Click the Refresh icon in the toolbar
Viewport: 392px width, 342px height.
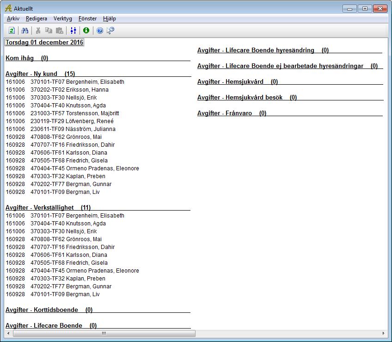click(12, 31)
